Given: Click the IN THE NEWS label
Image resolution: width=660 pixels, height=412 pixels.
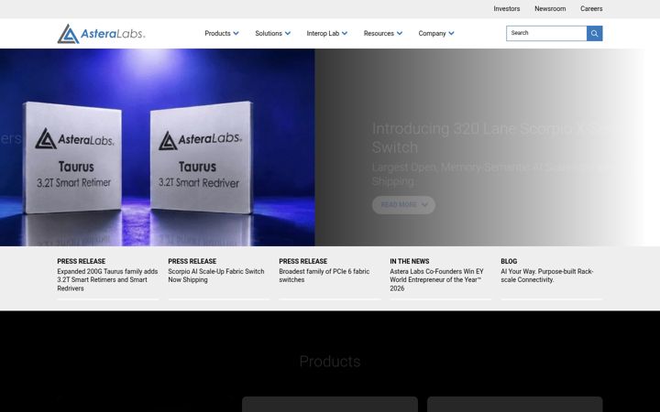Looking at the screenshot, I should tap(410, 261).
